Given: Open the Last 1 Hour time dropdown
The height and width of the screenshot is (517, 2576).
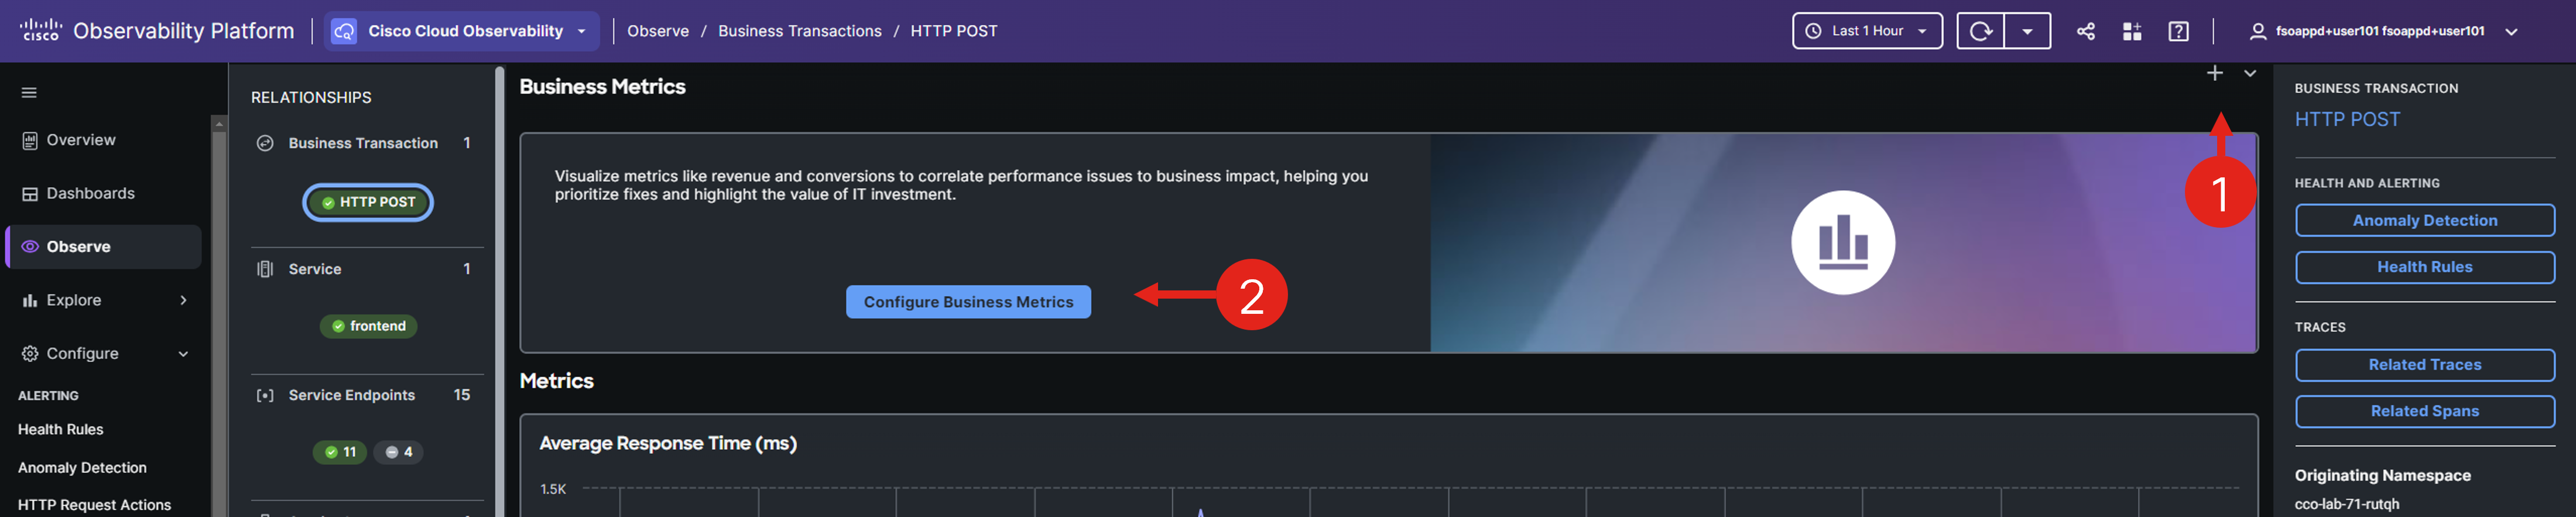Looking at the screenshot, I should 1866,31.
